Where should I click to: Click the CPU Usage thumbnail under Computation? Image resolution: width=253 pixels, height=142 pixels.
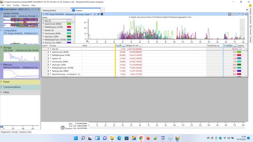[21, 40]
